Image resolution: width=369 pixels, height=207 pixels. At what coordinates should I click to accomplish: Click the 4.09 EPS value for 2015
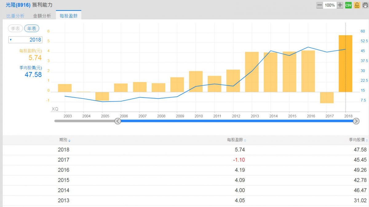point(240,180)
